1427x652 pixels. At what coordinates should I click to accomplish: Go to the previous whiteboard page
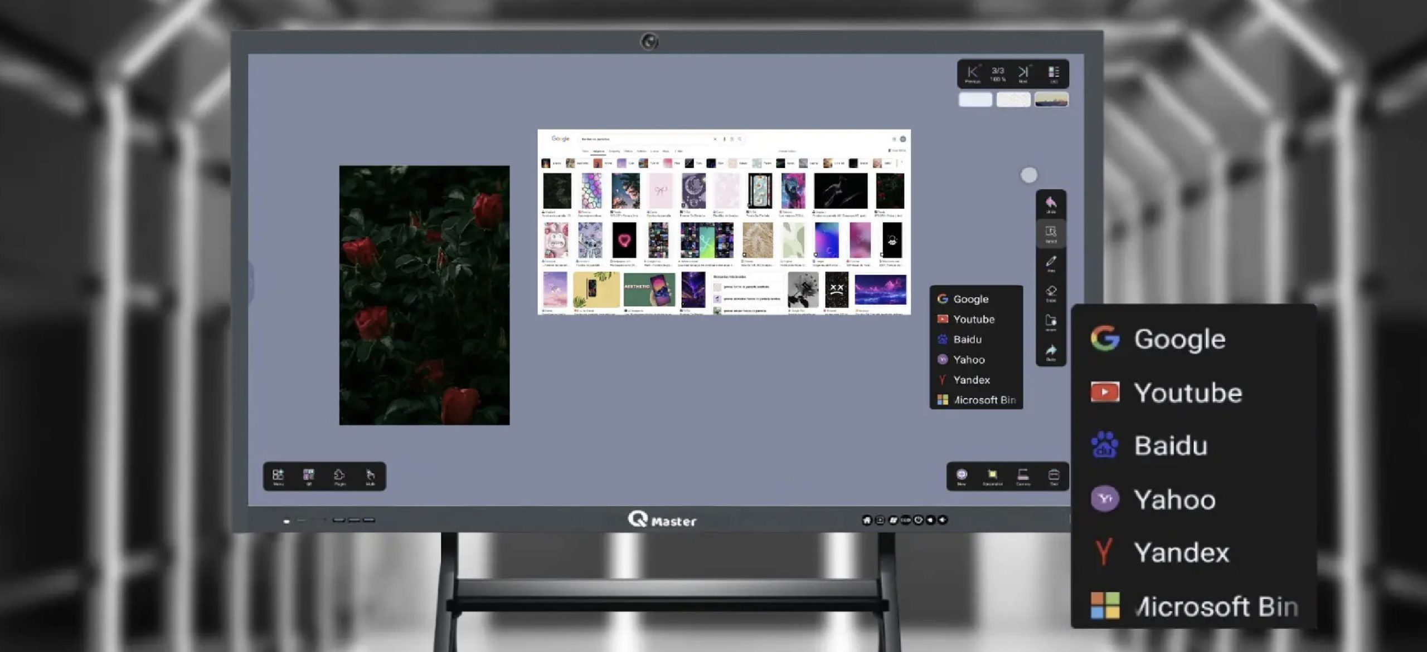(x=972, y=73)
